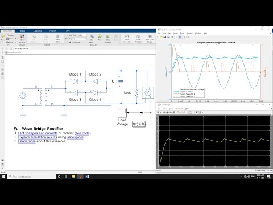The image size is (273, 205).
Task: Open the Bird's-Eye Scope
Action: tap(150, 39)
